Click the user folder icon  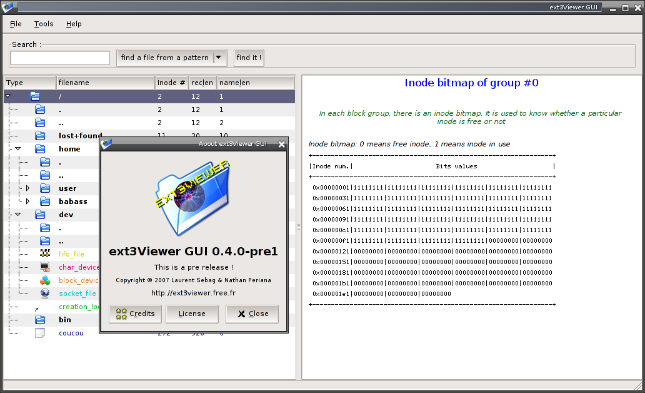coord(45,188)
